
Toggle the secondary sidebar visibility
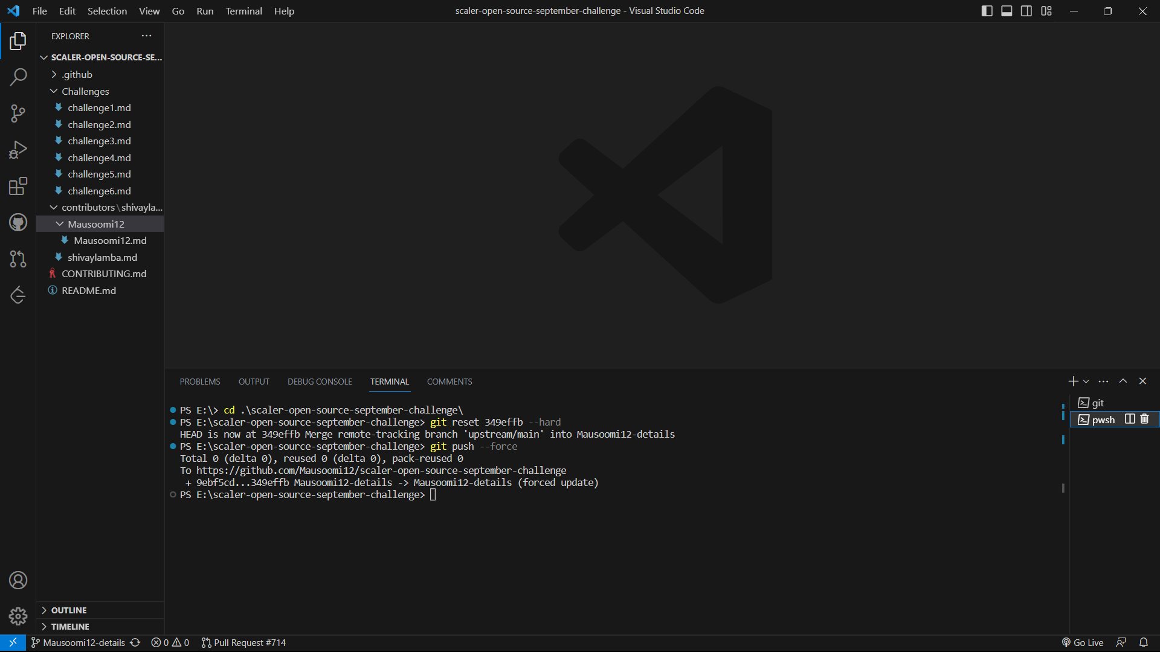pyautogui.click(x=1026, y=10)
